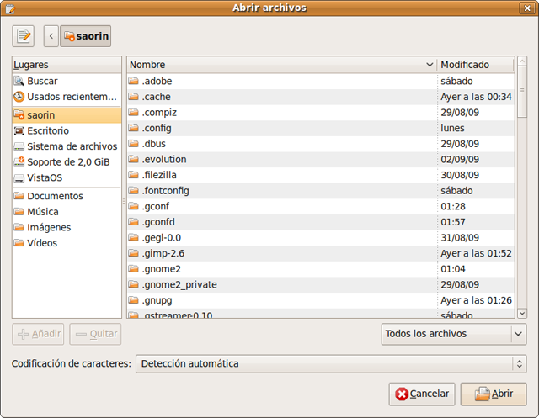Open Música bookmark folder

43,212
